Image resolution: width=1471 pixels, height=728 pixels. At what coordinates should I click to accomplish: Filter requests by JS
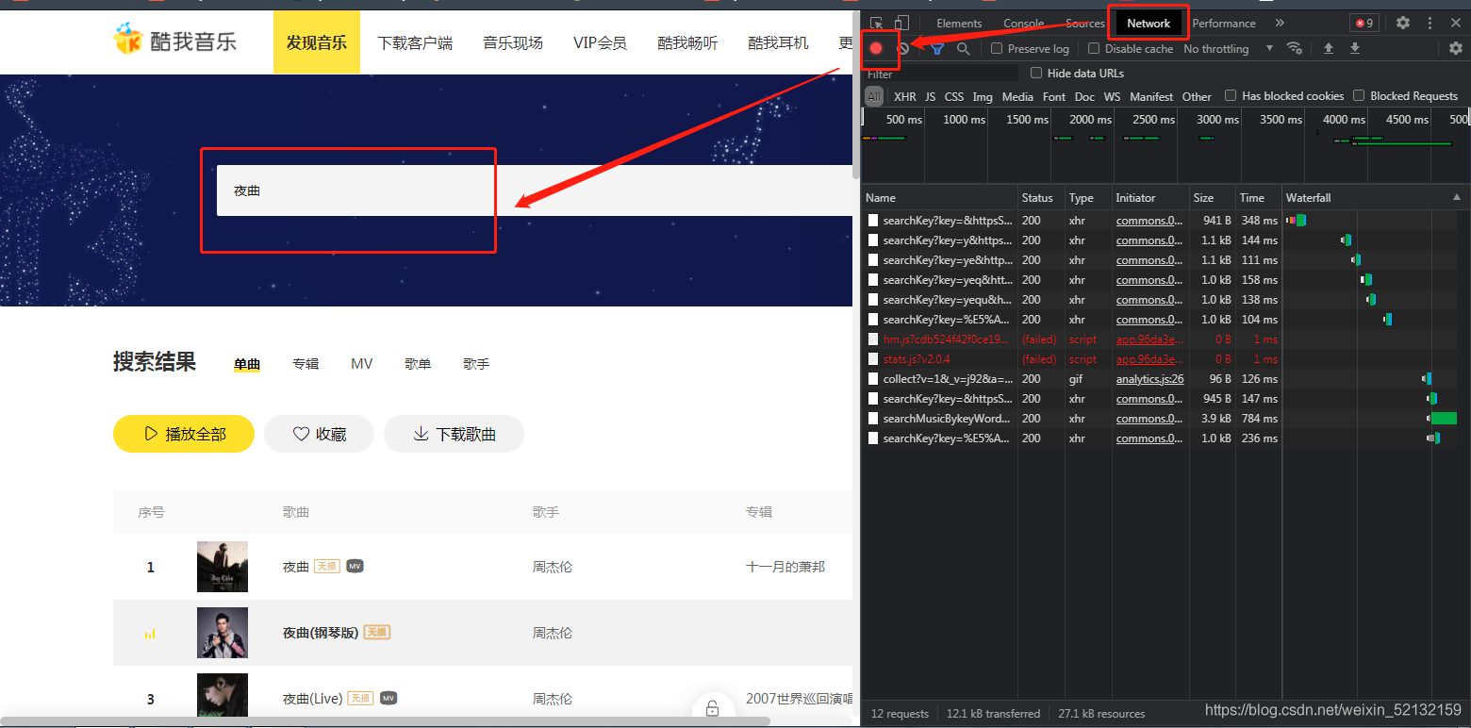click(931, 96)
